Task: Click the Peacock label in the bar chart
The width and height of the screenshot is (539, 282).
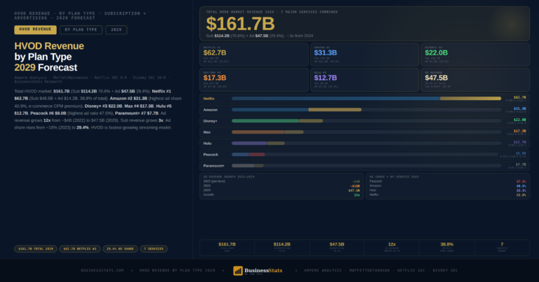Action: coord(211,155)
